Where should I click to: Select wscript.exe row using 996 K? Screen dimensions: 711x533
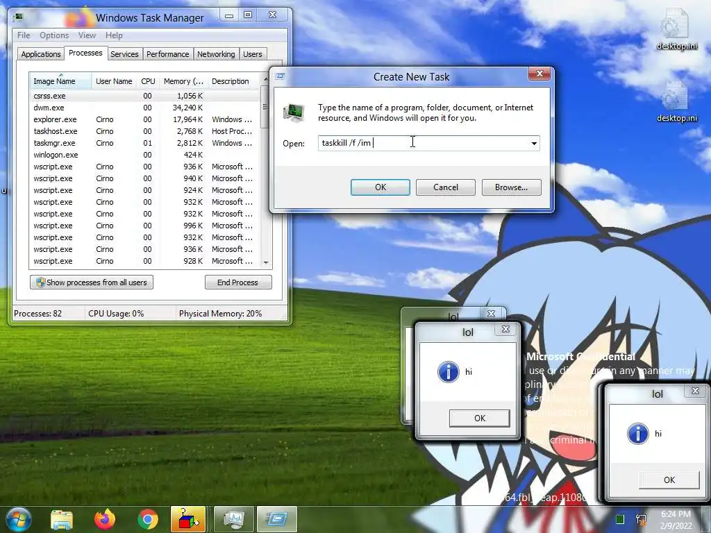coord(144,226)
